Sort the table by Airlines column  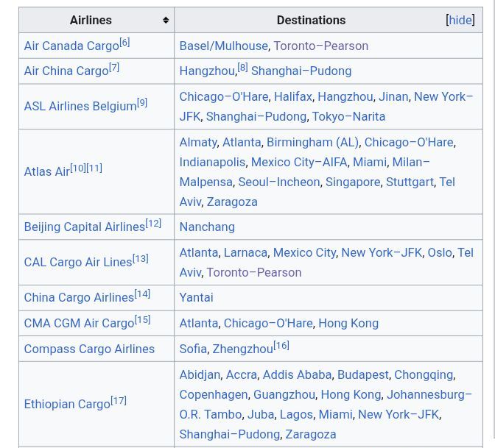point(165,21)
